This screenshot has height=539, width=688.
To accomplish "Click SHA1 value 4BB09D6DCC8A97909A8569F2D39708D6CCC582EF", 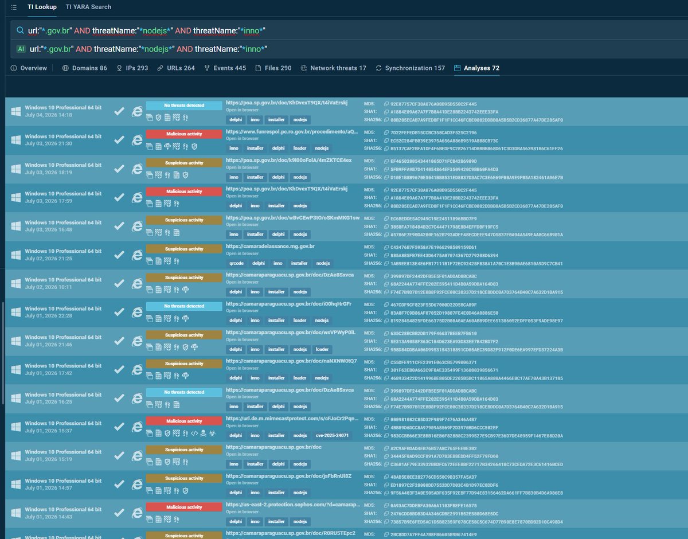I will [444, 427].
